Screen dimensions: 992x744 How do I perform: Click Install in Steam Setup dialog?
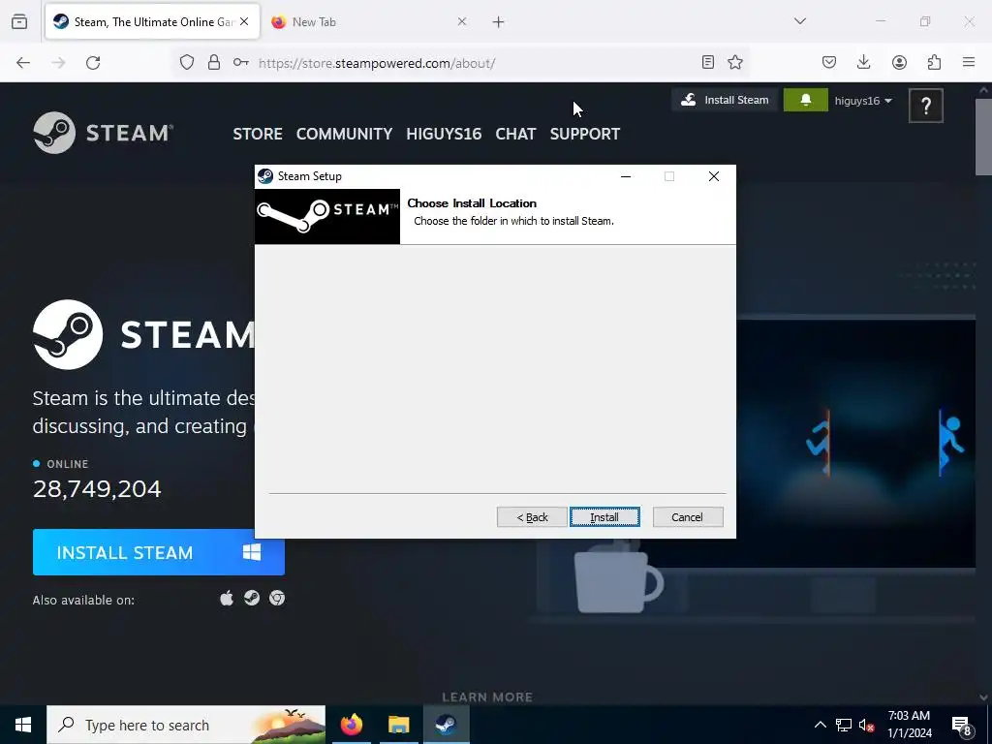[604, 517]
